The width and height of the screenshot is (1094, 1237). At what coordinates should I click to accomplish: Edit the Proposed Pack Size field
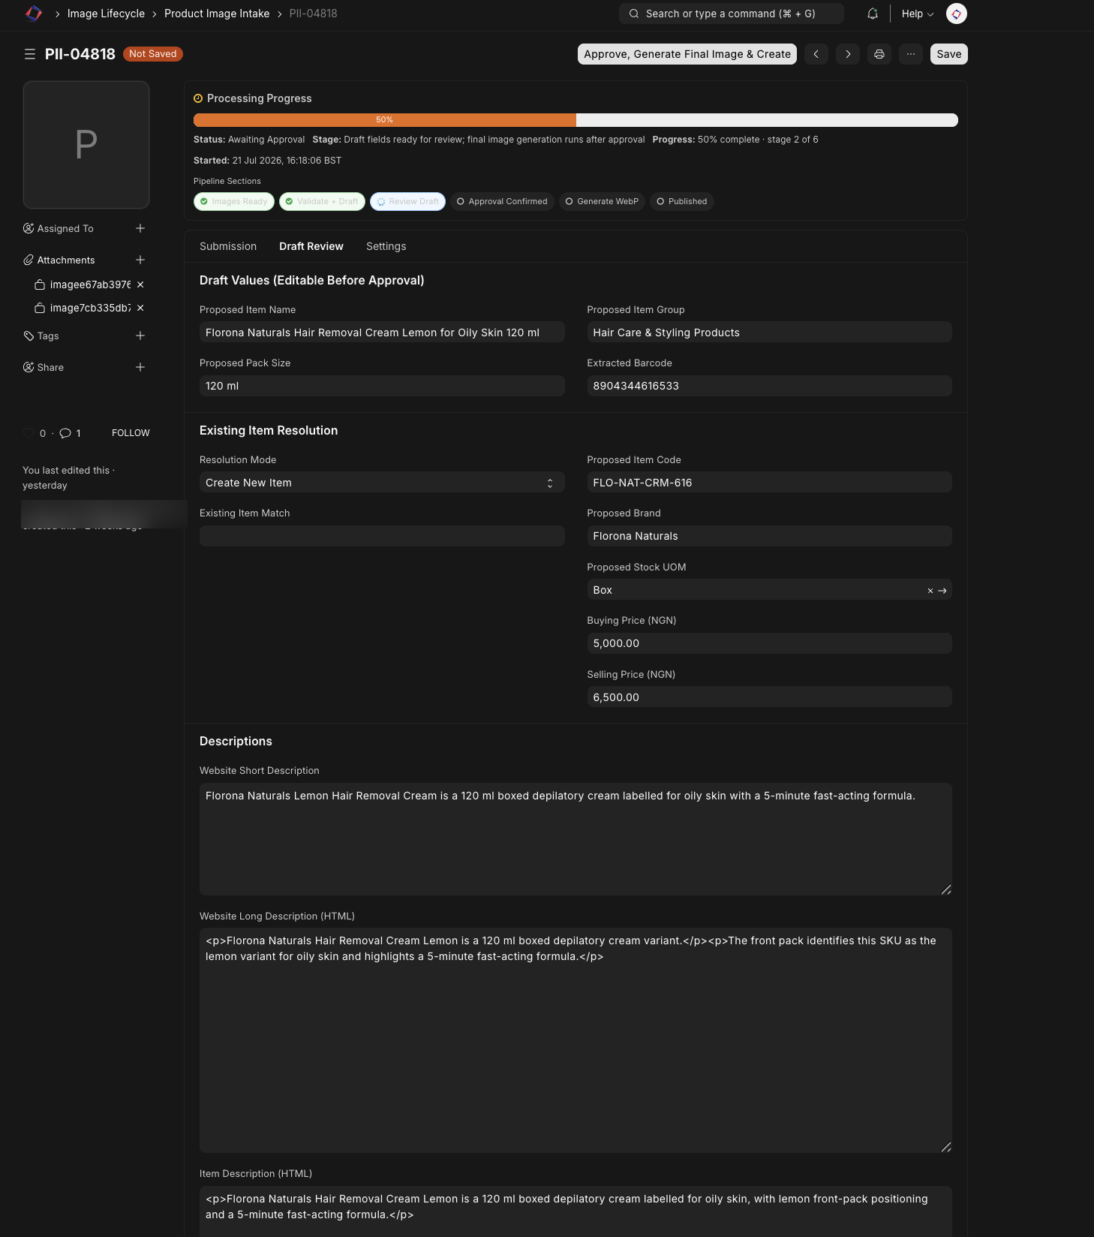tap(382, 386)
